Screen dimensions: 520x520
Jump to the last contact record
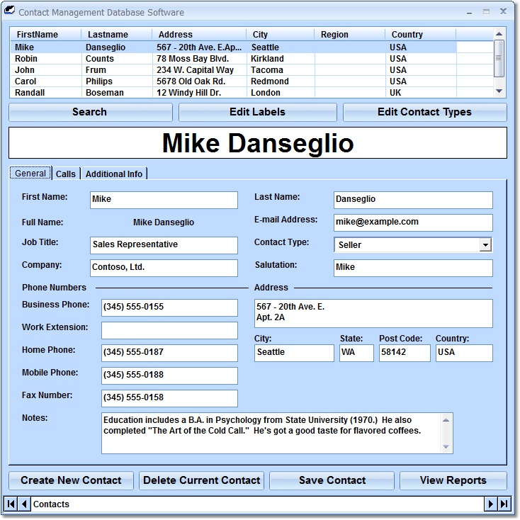tap(504, 504)
